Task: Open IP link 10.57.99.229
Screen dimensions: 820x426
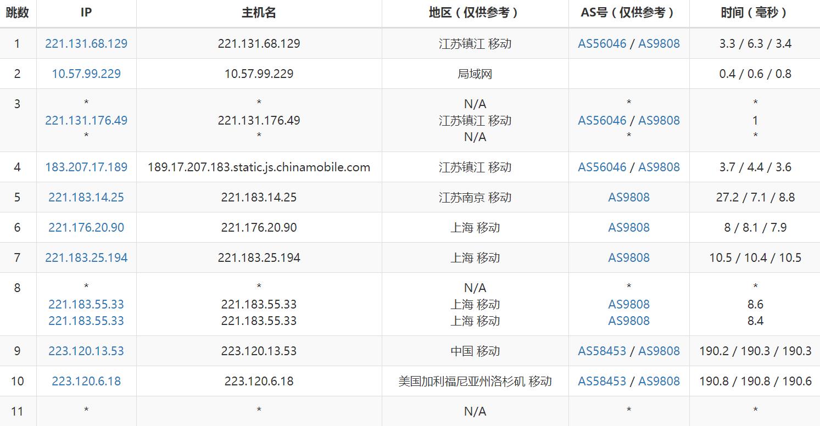Action: click(x=86, y=74)
